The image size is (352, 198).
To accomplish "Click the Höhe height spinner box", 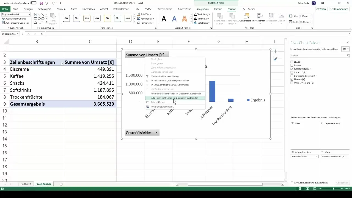I will [x=306, y=16].
